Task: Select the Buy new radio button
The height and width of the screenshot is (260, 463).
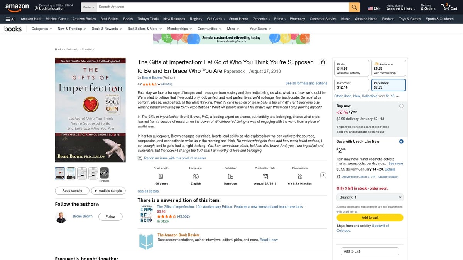Action: (x=401, y=106)
